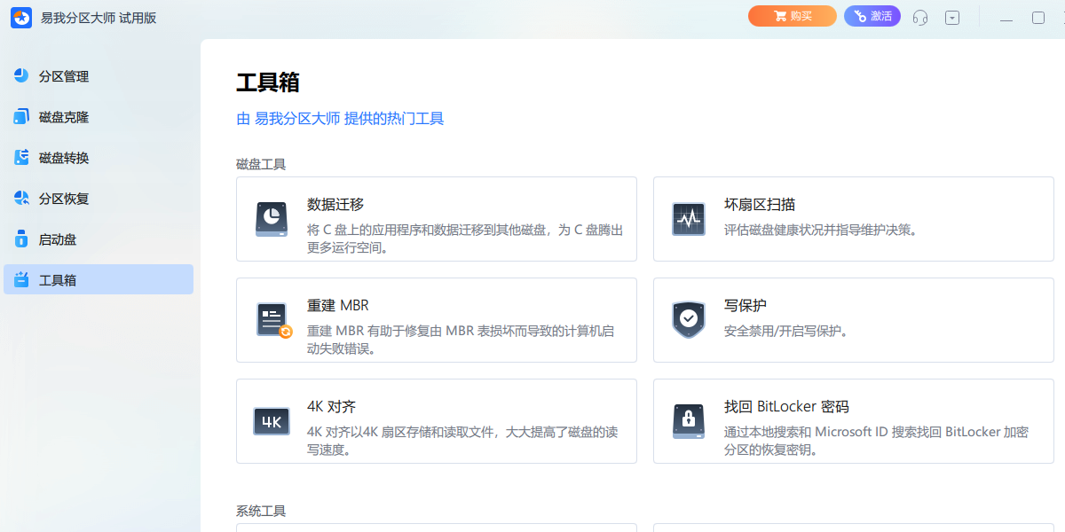Open the 数据迁移 tool icon
The width and height of the screenshot is (1065, 532).
(x=272, y=219)
